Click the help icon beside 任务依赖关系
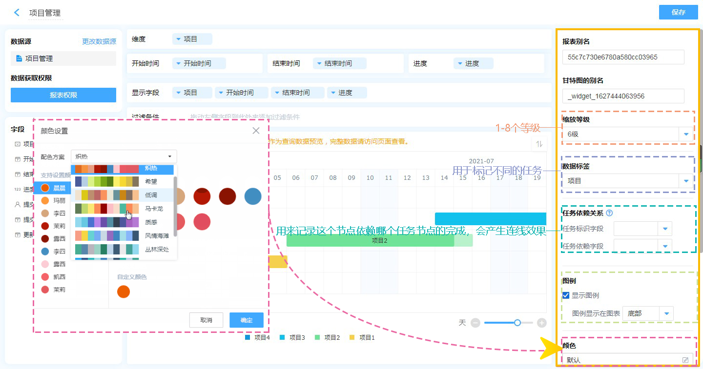703x369 pixels. pyautogui.click(x=609, y=213)
